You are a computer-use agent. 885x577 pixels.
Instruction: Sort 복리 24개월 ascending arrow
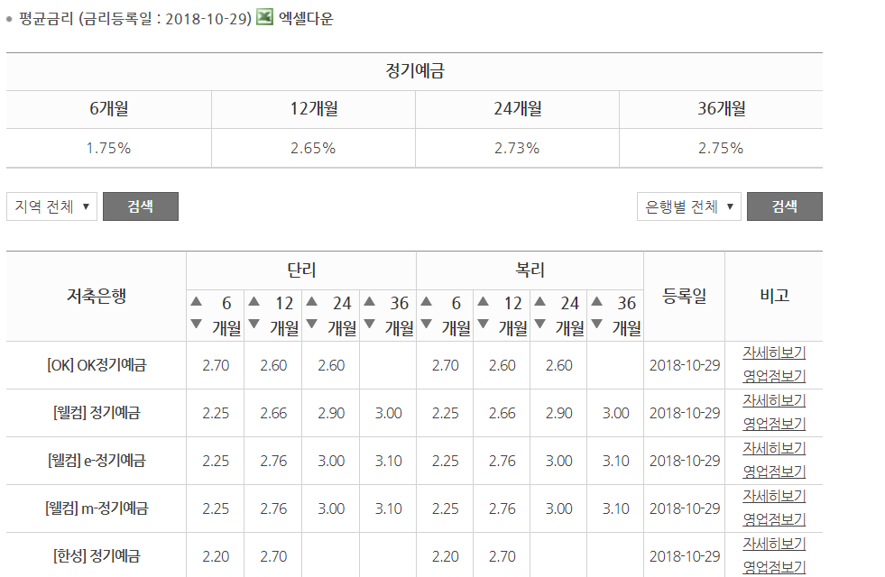coord(539,302)
